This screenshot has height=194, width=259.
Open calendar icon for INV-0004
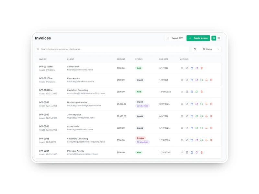[192, 152]
